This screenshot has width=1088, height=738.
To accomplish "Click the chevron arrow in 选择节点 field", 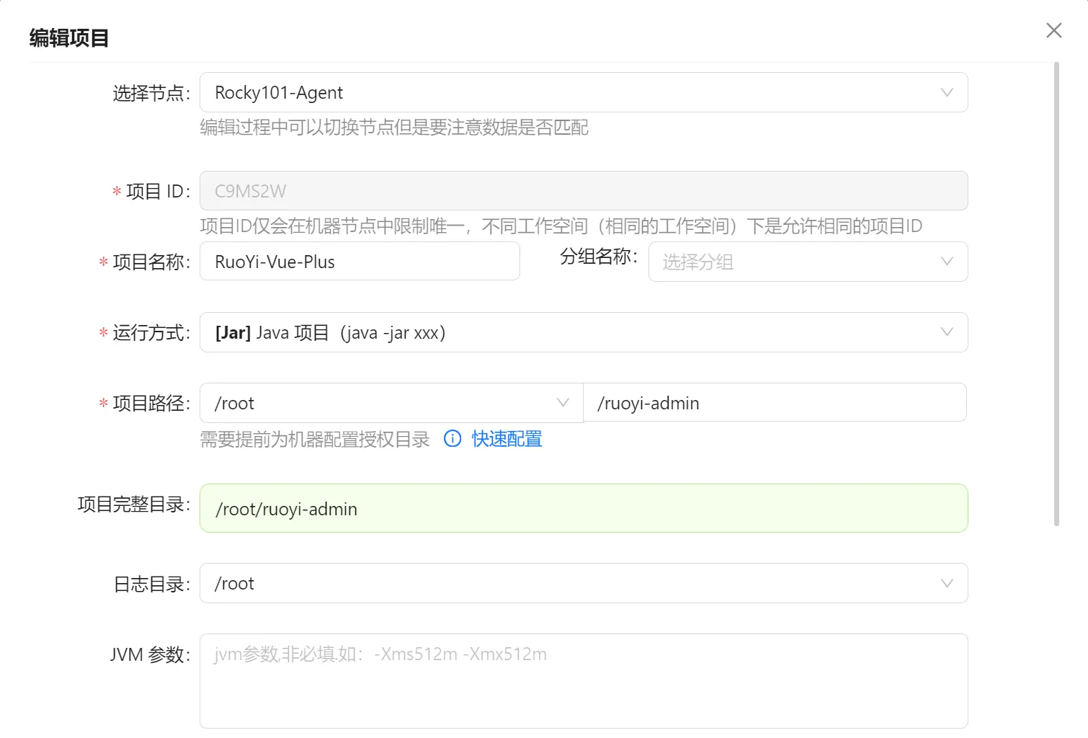I will pos(947,93).
